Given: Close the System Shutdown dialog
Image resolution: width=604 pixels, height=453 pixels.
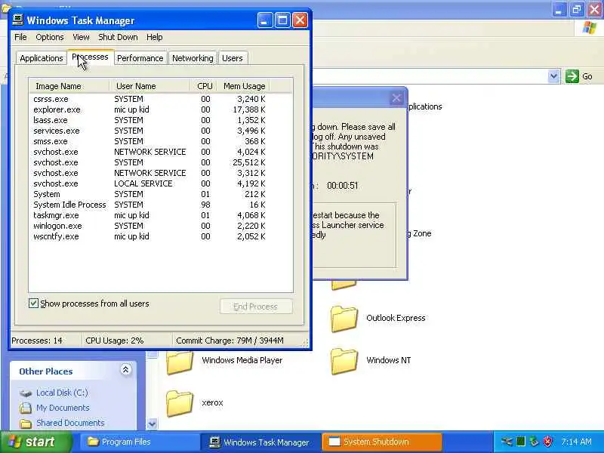Looking at the screenshot, I should [396, 98].
